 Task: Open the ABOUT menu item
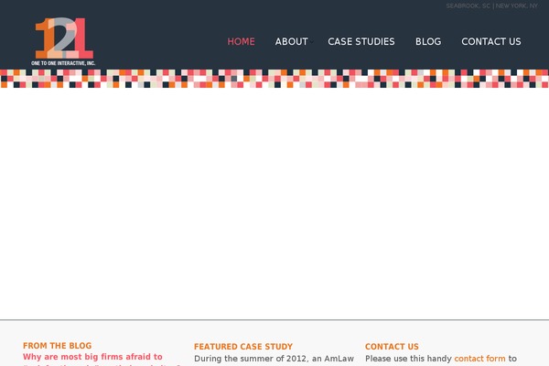click(291, 42)
